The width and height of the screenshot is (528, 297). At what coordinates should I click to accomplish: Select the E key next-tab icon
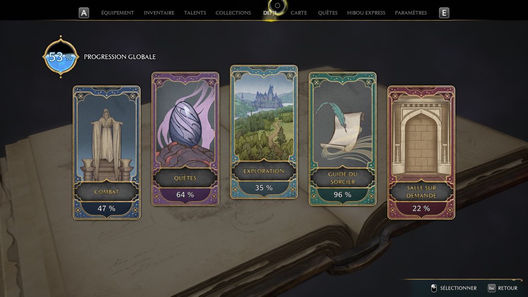click(444, 13)
